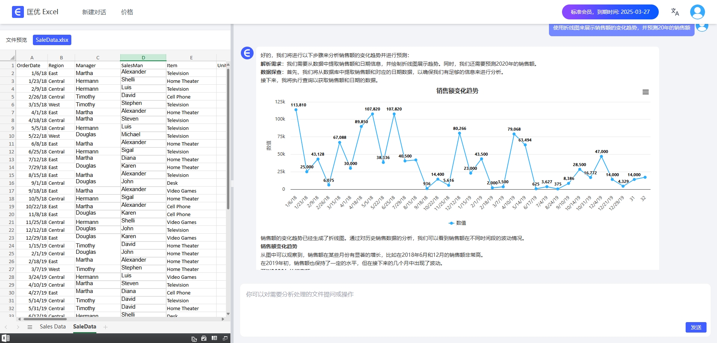Click the Region header cell
This screenshot has height=343, width=717.
tap(61, 65)
